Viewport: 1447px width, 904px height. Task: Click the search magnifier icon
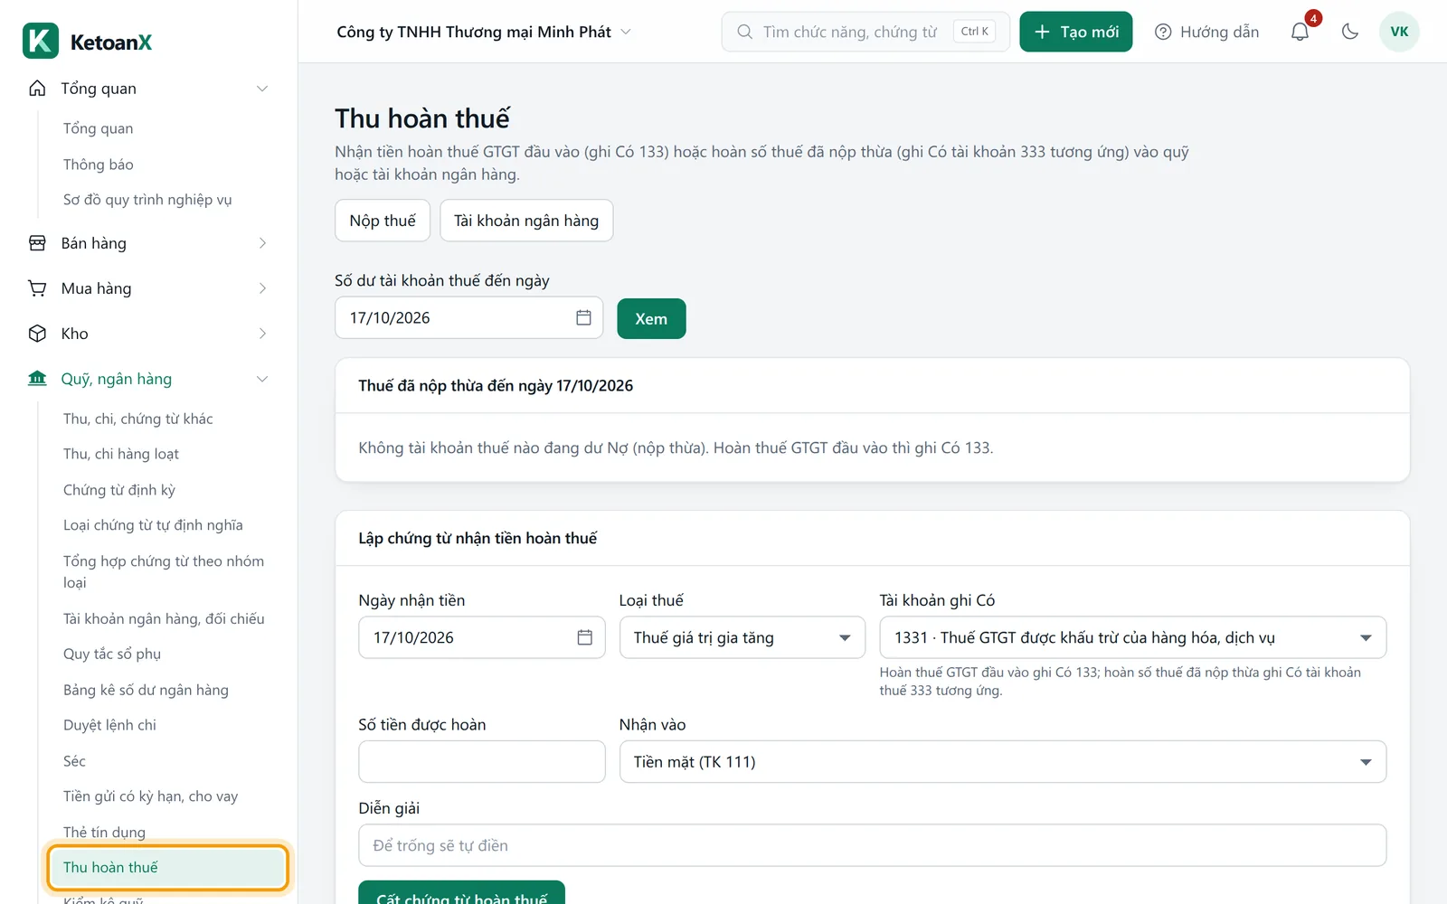[744, 32]
